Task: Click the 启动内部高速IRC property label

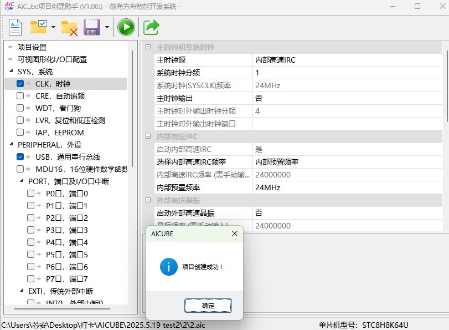Action: [184, 149]
